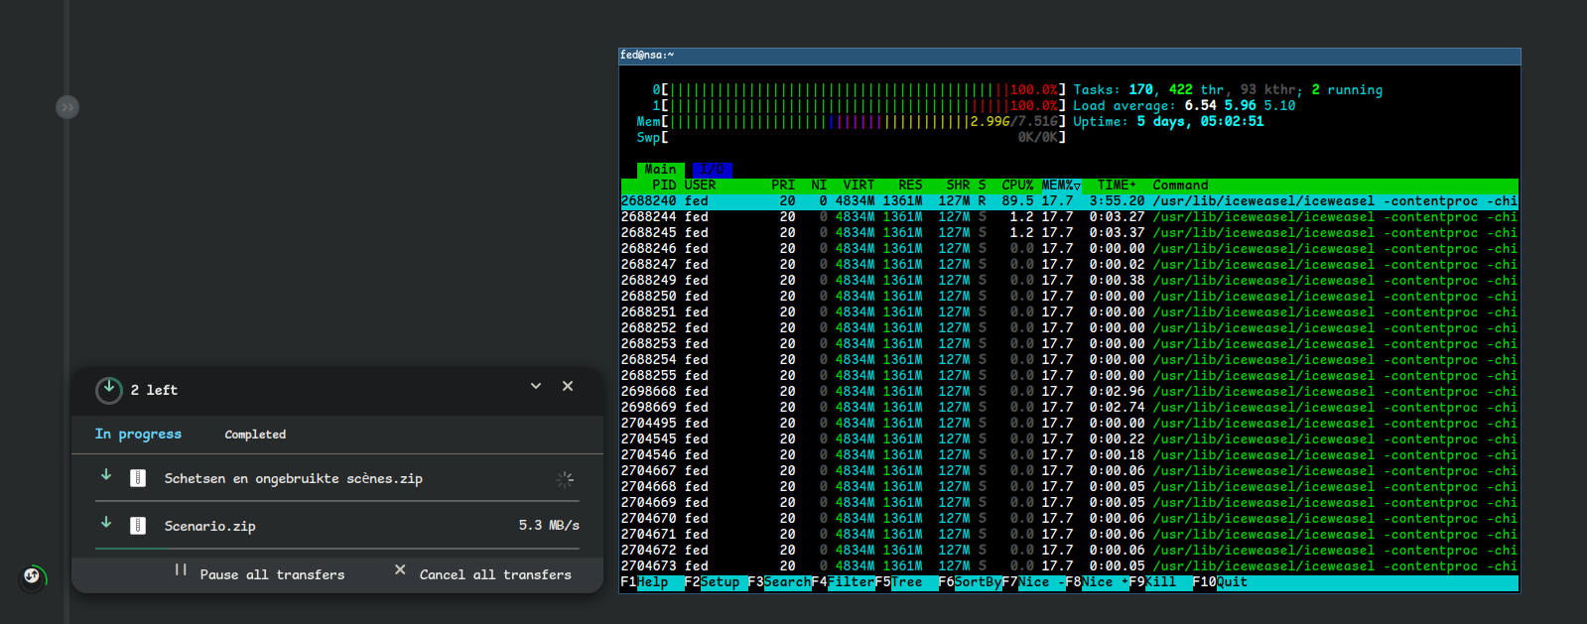Switch to the Completed tab

[x=255, y=435]
